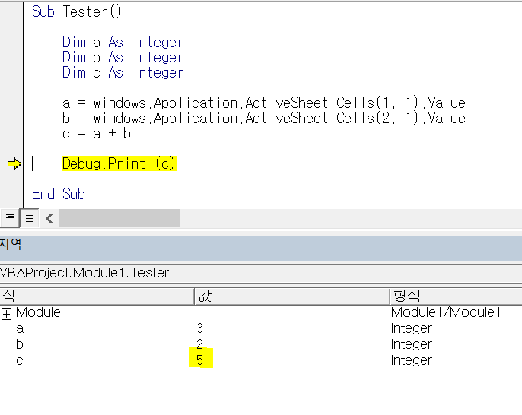Image resolution: width=522 pixels, height=415 pixels.
Task: Click the c = a + b line
Action: [97, 133]
